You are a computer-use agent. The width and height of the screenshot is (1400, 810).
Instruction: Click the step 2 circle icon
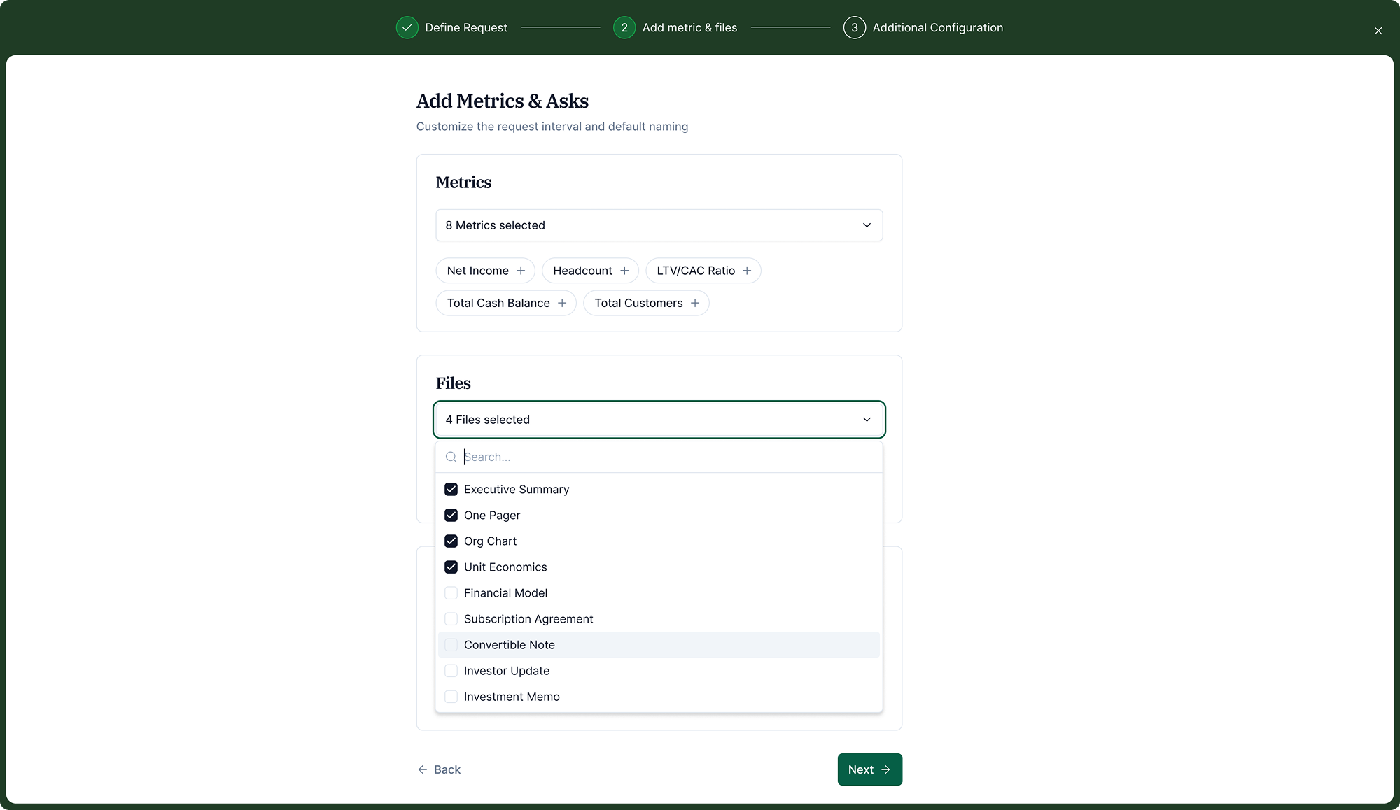tap(624, 27)
